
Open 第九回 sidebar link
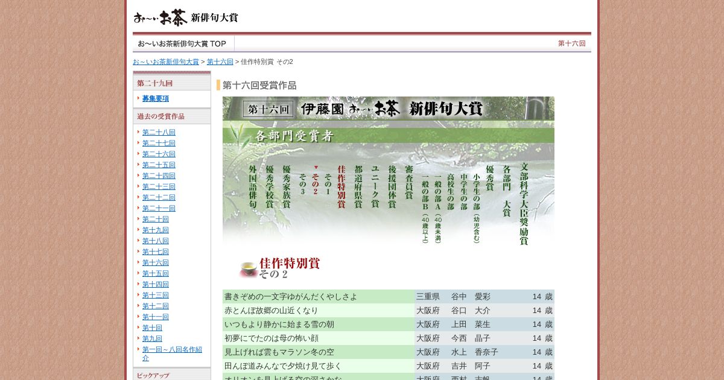152,338
